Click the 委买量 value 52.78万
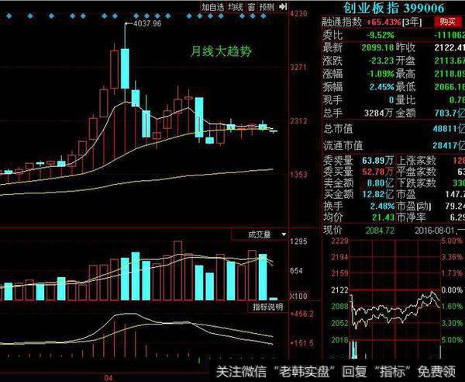The width and height of the screenshot is (465, 382). (377, 172)
